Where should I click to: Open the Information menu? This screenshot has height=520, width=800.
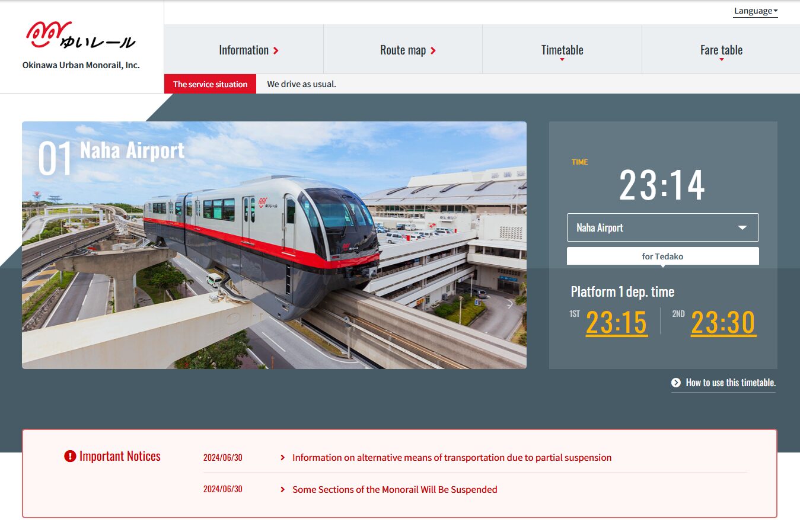(x=244, y=50)
